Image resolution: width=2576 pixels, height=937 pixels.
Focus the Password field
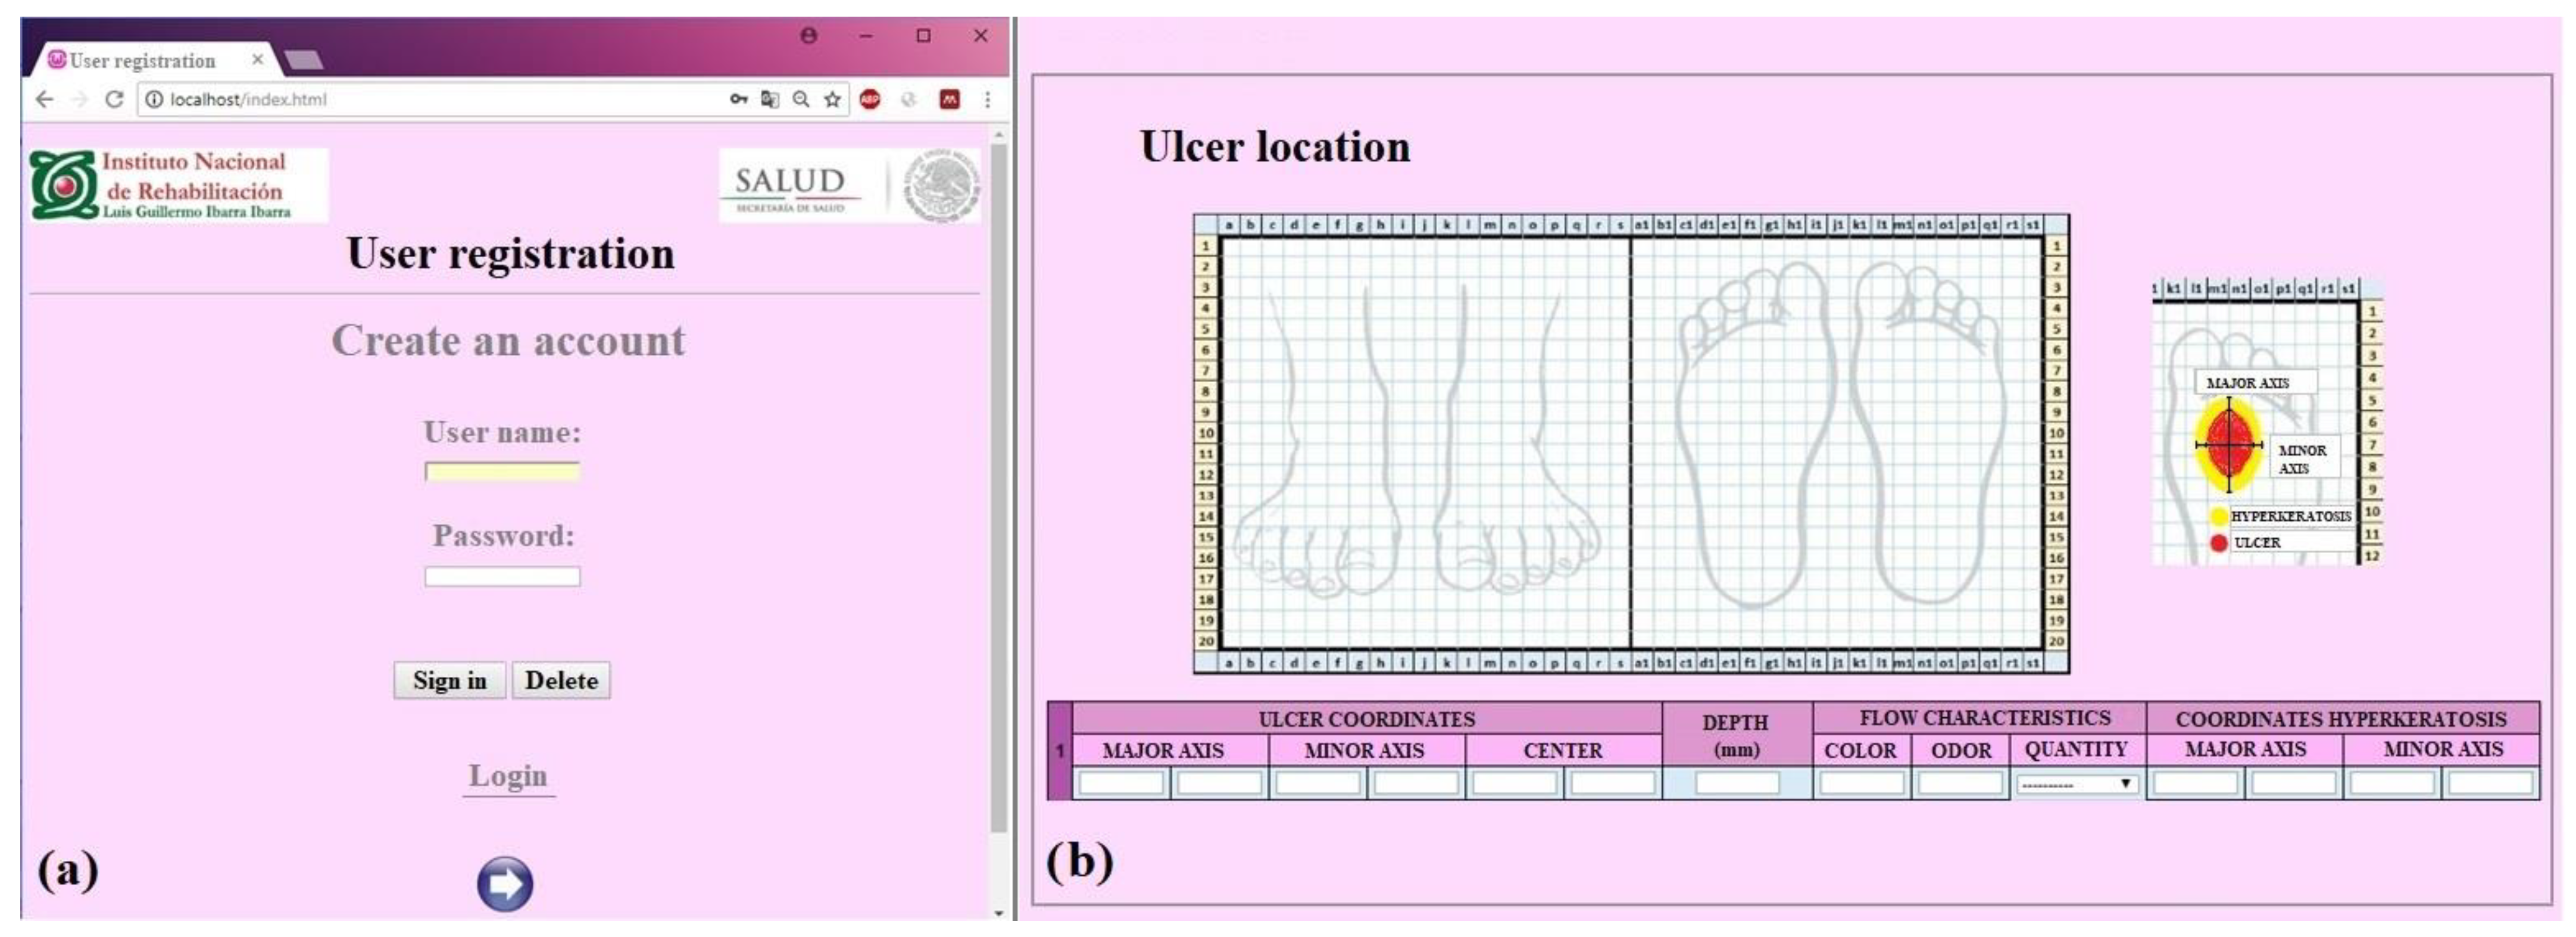coord(502,577)
